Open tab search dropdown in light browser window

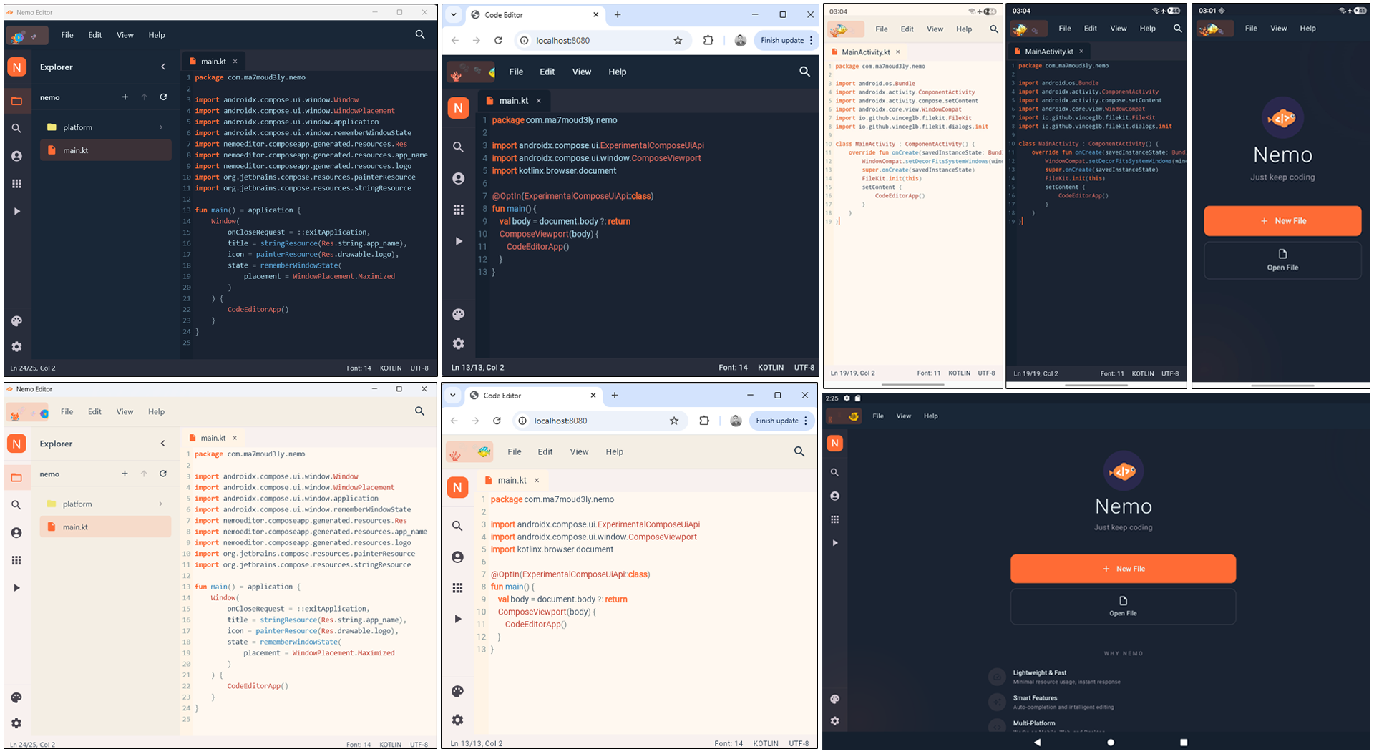click(x=453, y=395)
